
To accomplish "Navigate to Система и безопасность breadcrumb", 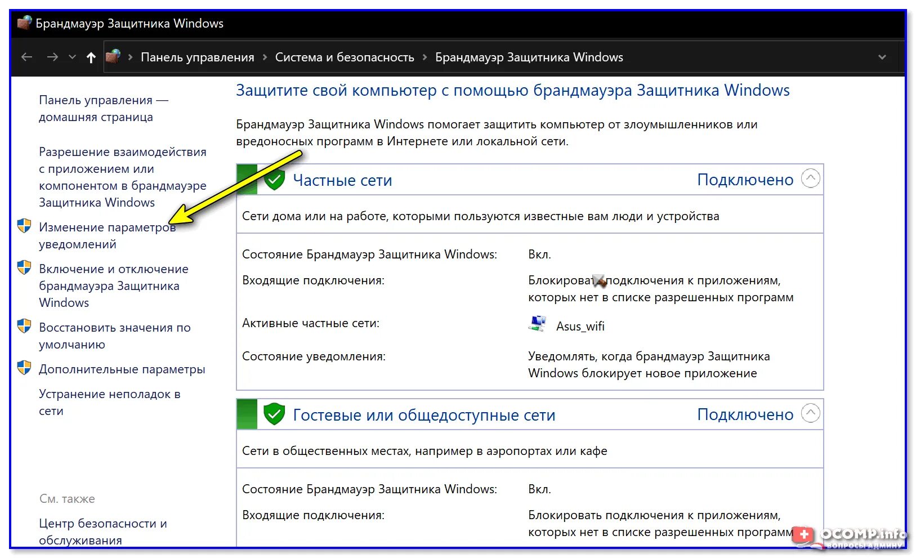I will coord(345,57).
